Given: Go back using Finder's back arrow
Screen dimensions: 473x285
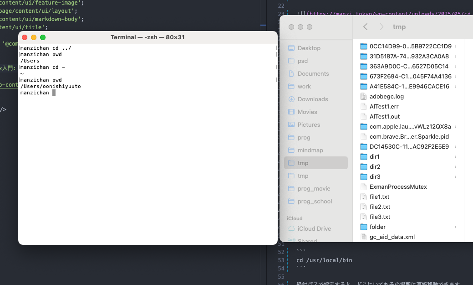Looking at the screenshot, I should [365, 27].
